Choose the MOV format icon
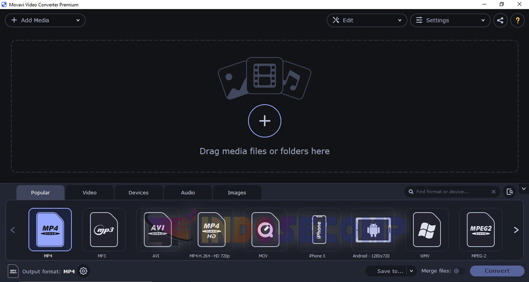The width and height of the screenshot is (529, 282). (x=265, y=230)
